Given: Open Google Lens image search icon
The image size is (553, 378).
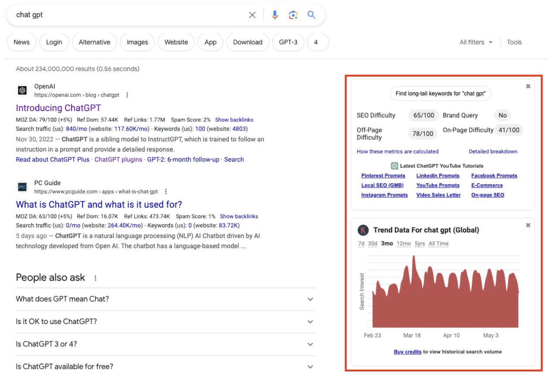Looking at the screenshot, I should tap(293, 15).
